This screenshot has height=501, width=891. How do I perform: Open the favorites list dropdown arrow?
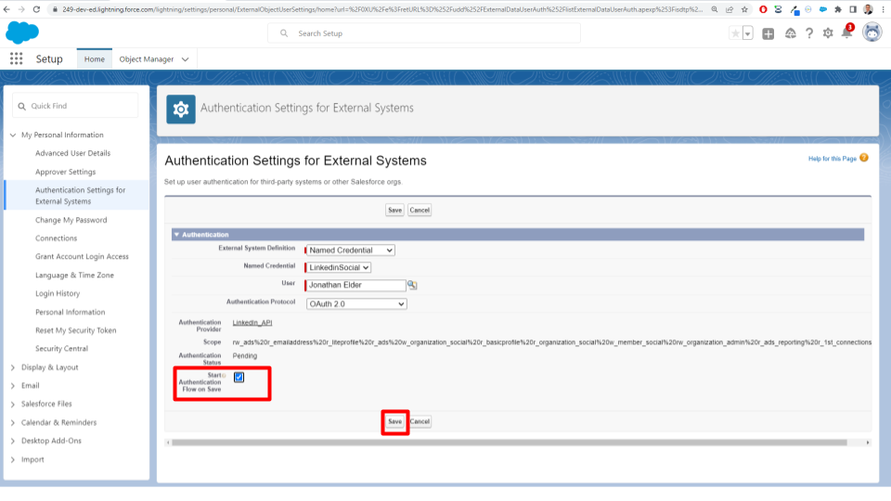(748, 33)
